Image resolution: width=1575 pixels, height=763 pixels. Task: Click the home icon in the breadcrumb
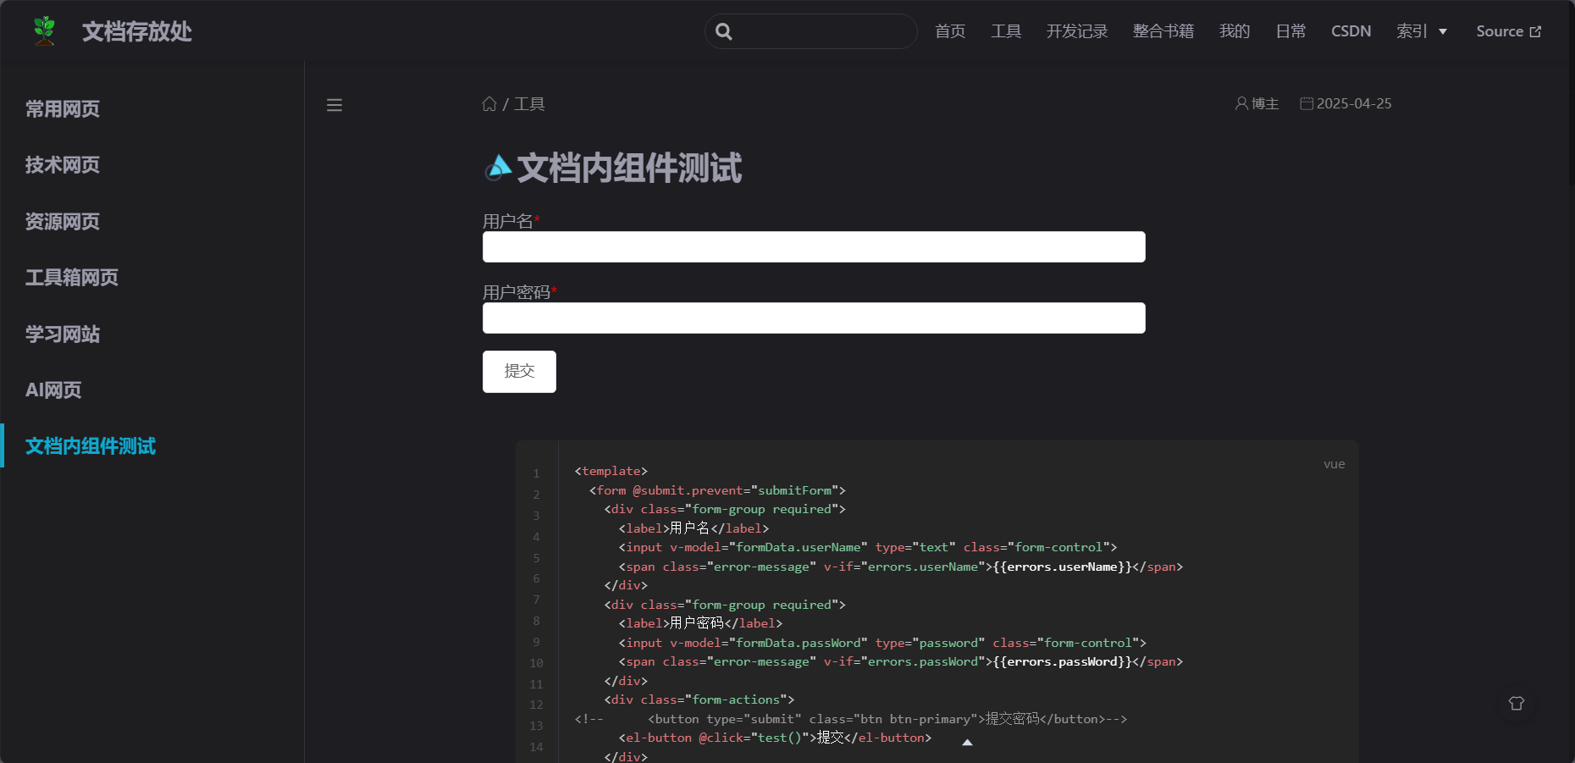489,103
